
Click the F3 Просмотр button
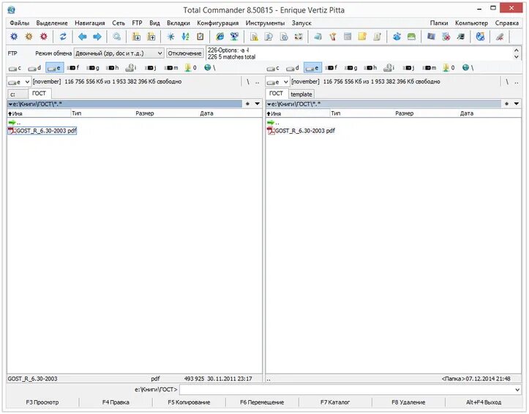coord(42,402)
